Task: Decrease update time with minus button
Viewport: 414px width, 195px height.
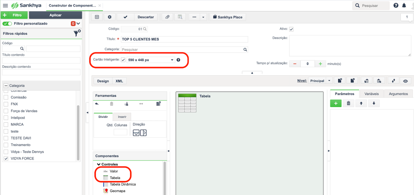Action: [295, 64]
